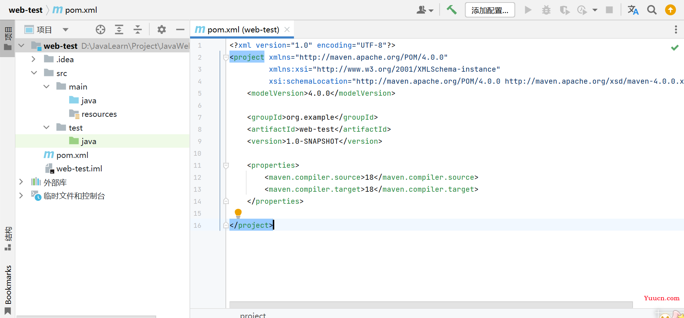Click the groupId line org.example
684x318 pixels.
312,117
